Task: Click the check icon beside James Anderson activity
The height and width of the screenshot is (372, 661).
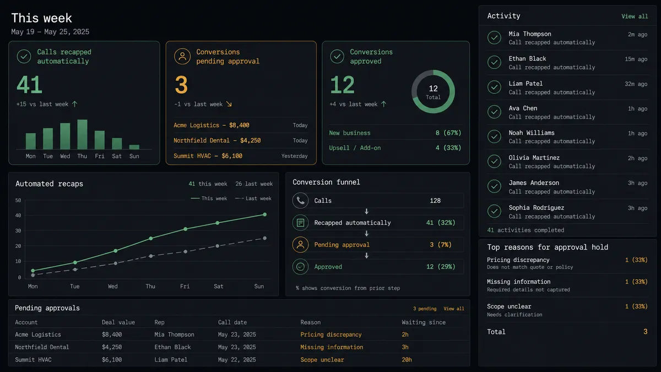Action: point(494,187)
